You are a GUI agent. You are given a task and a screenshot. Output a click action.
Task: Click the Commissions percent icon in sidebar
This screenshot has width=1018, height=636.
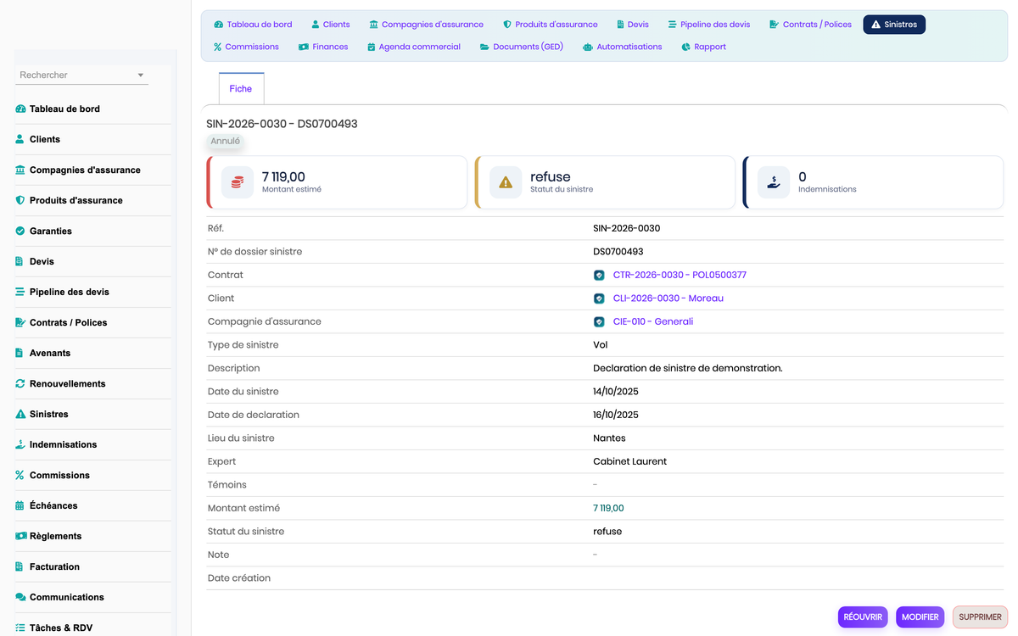pos(20,475)
